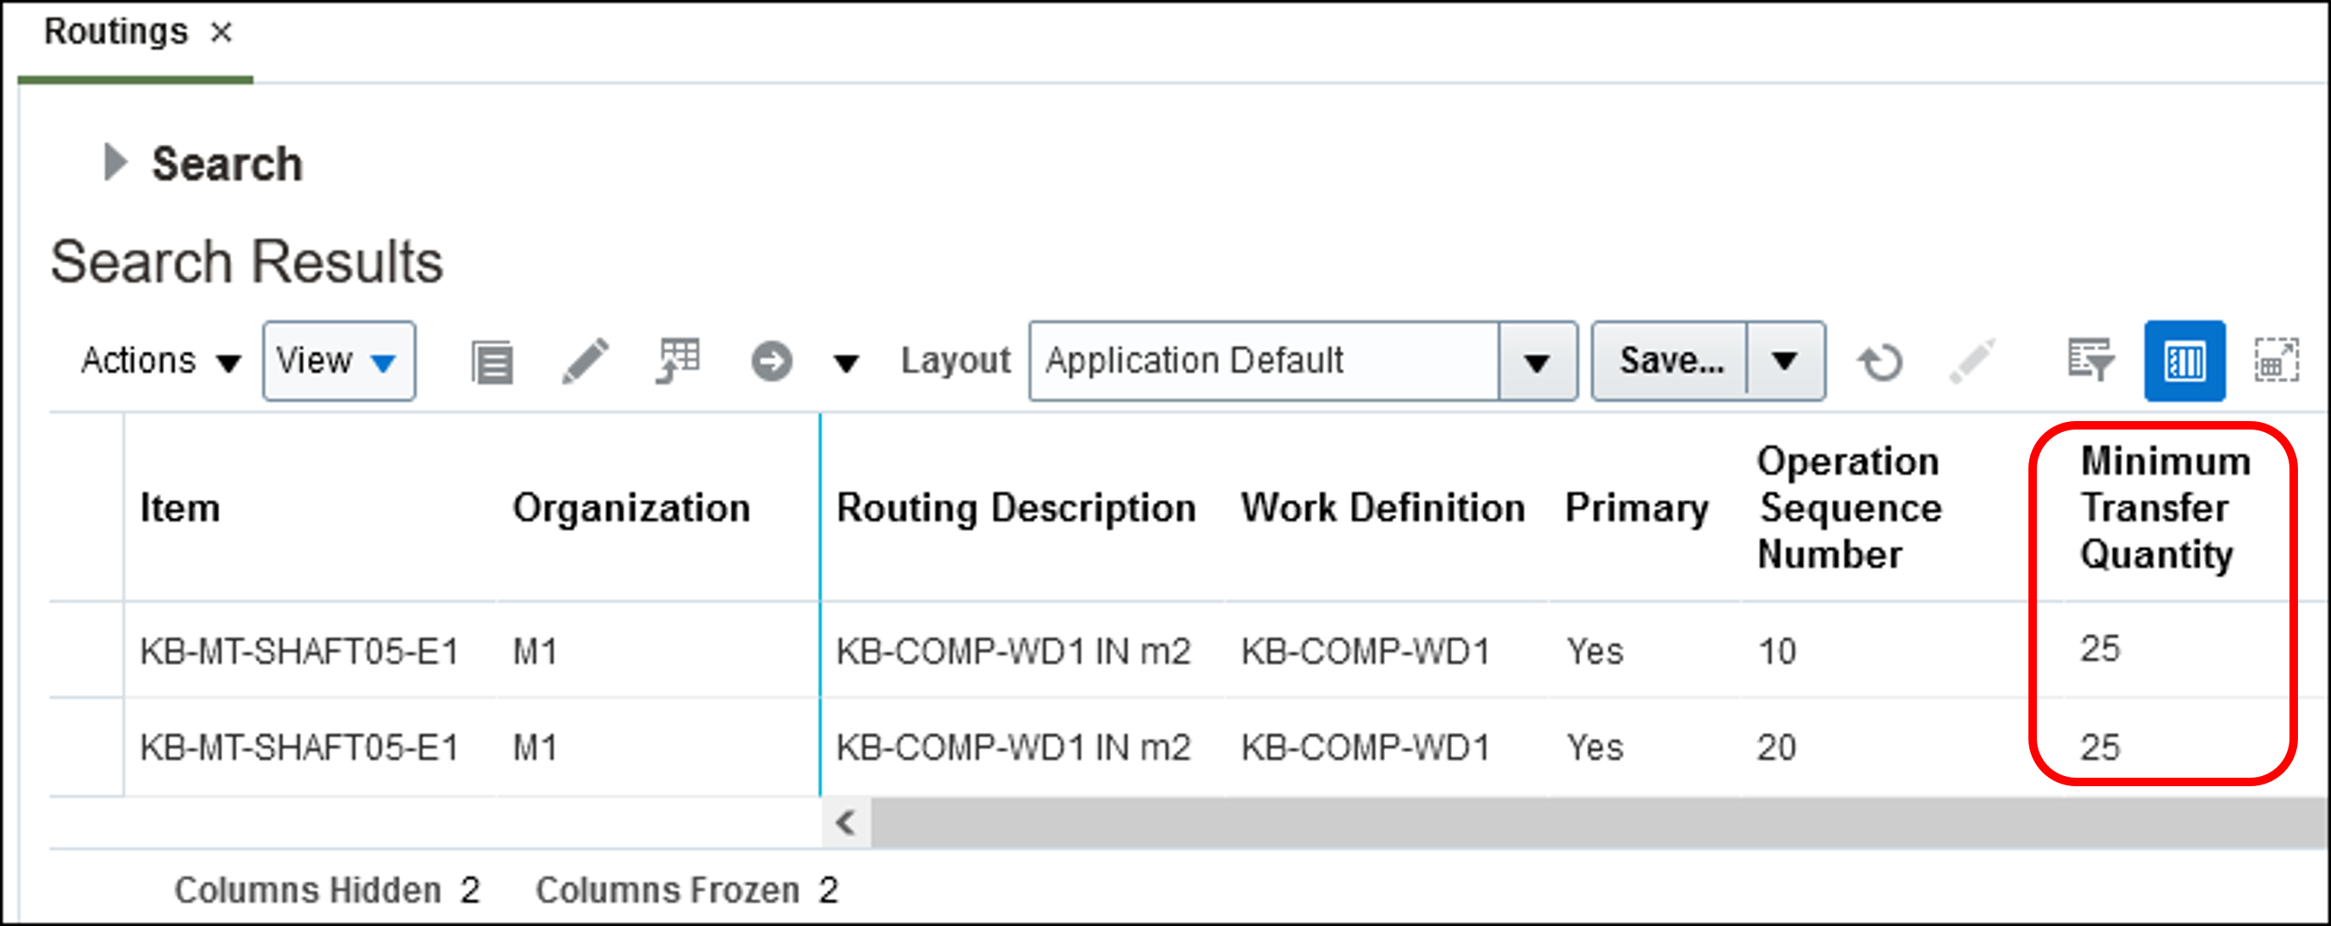The image size is (2331, 926).
Task: Click the detach table icon
Action: (2275, 361)
